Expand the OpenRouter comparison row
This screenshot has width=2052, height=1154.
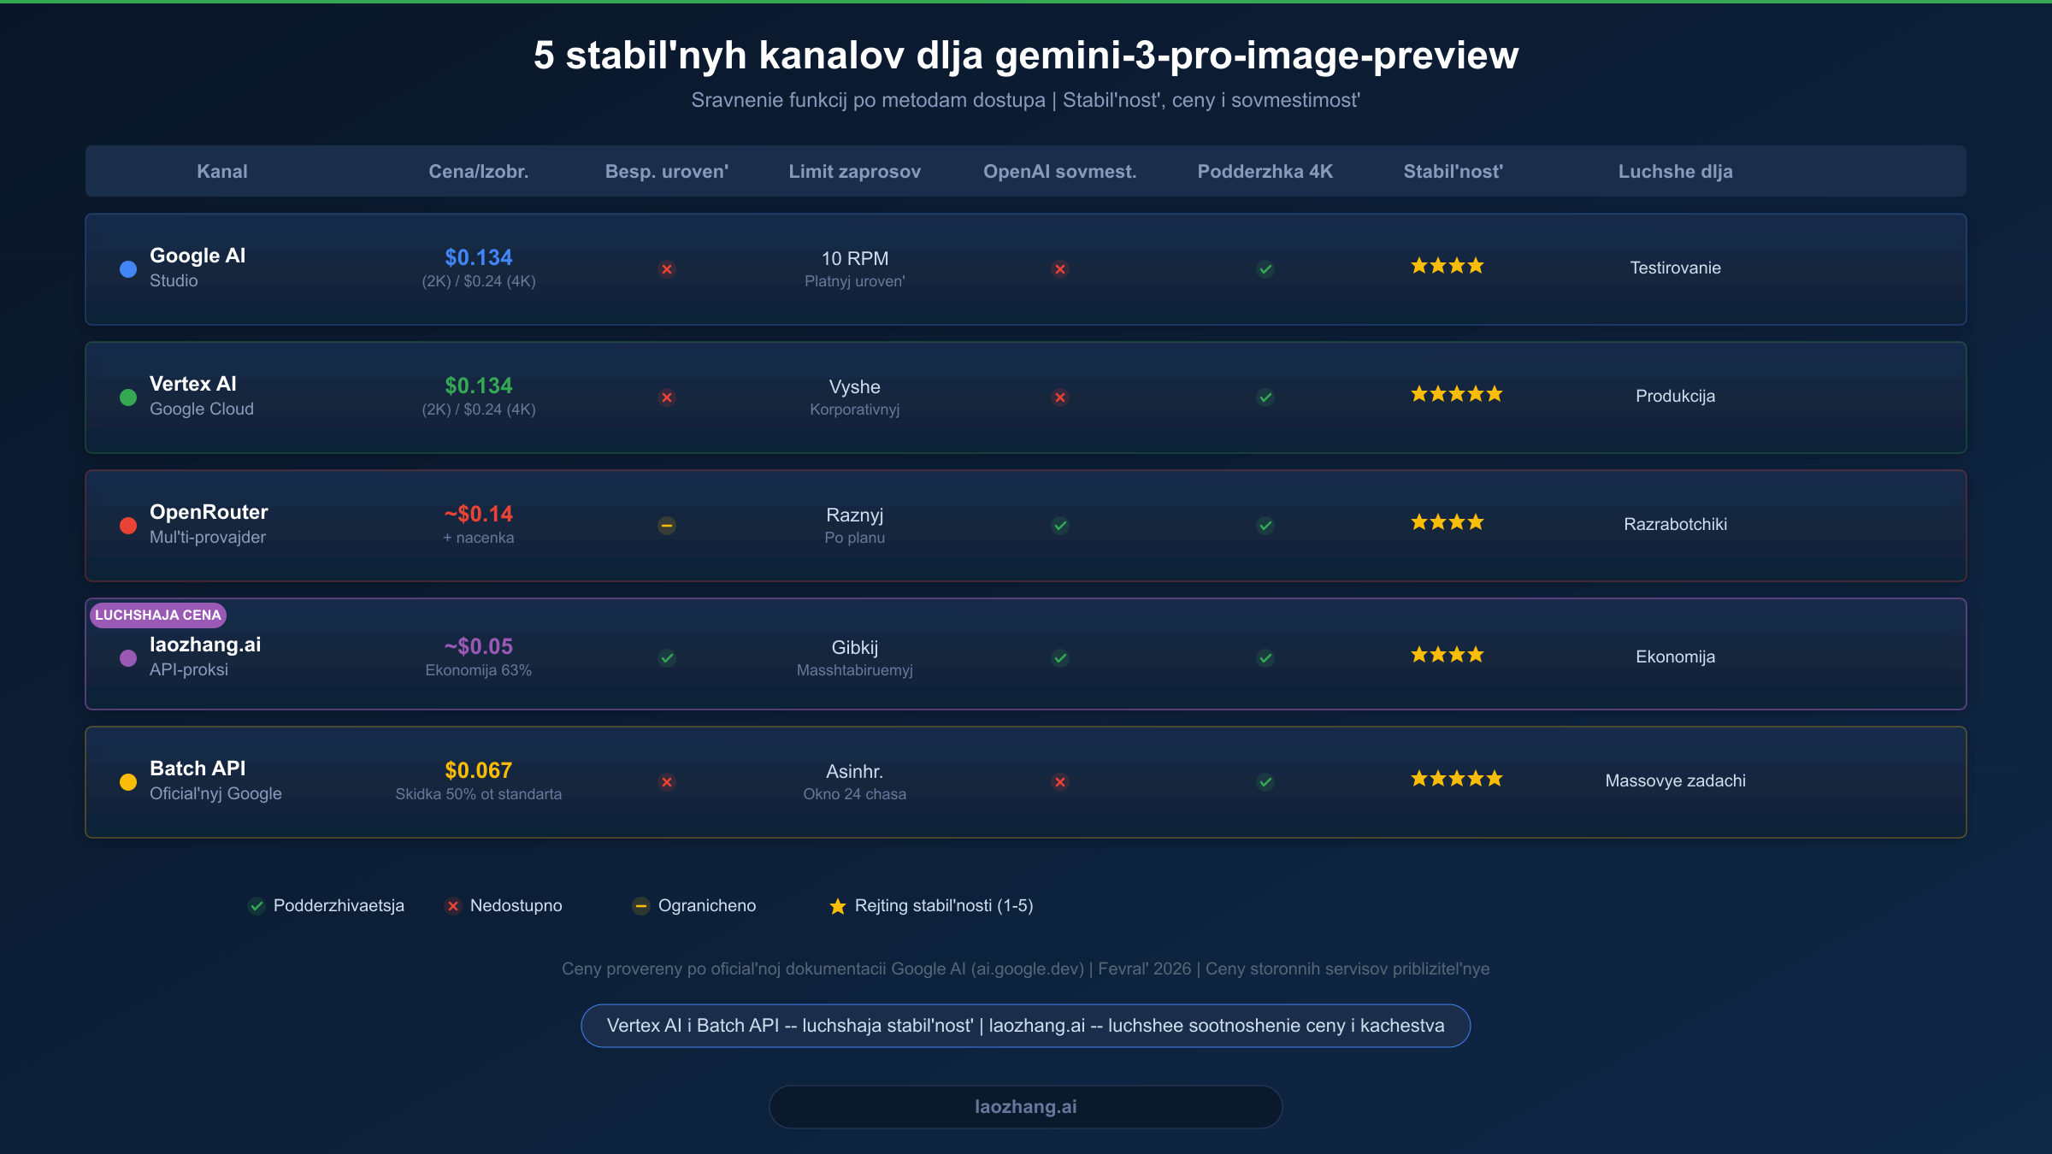[1026, 525]
